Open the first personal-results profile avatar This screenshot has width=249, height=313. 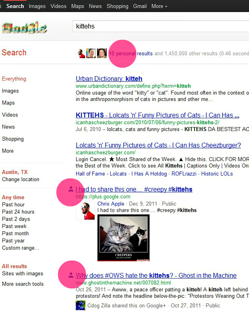81,53
